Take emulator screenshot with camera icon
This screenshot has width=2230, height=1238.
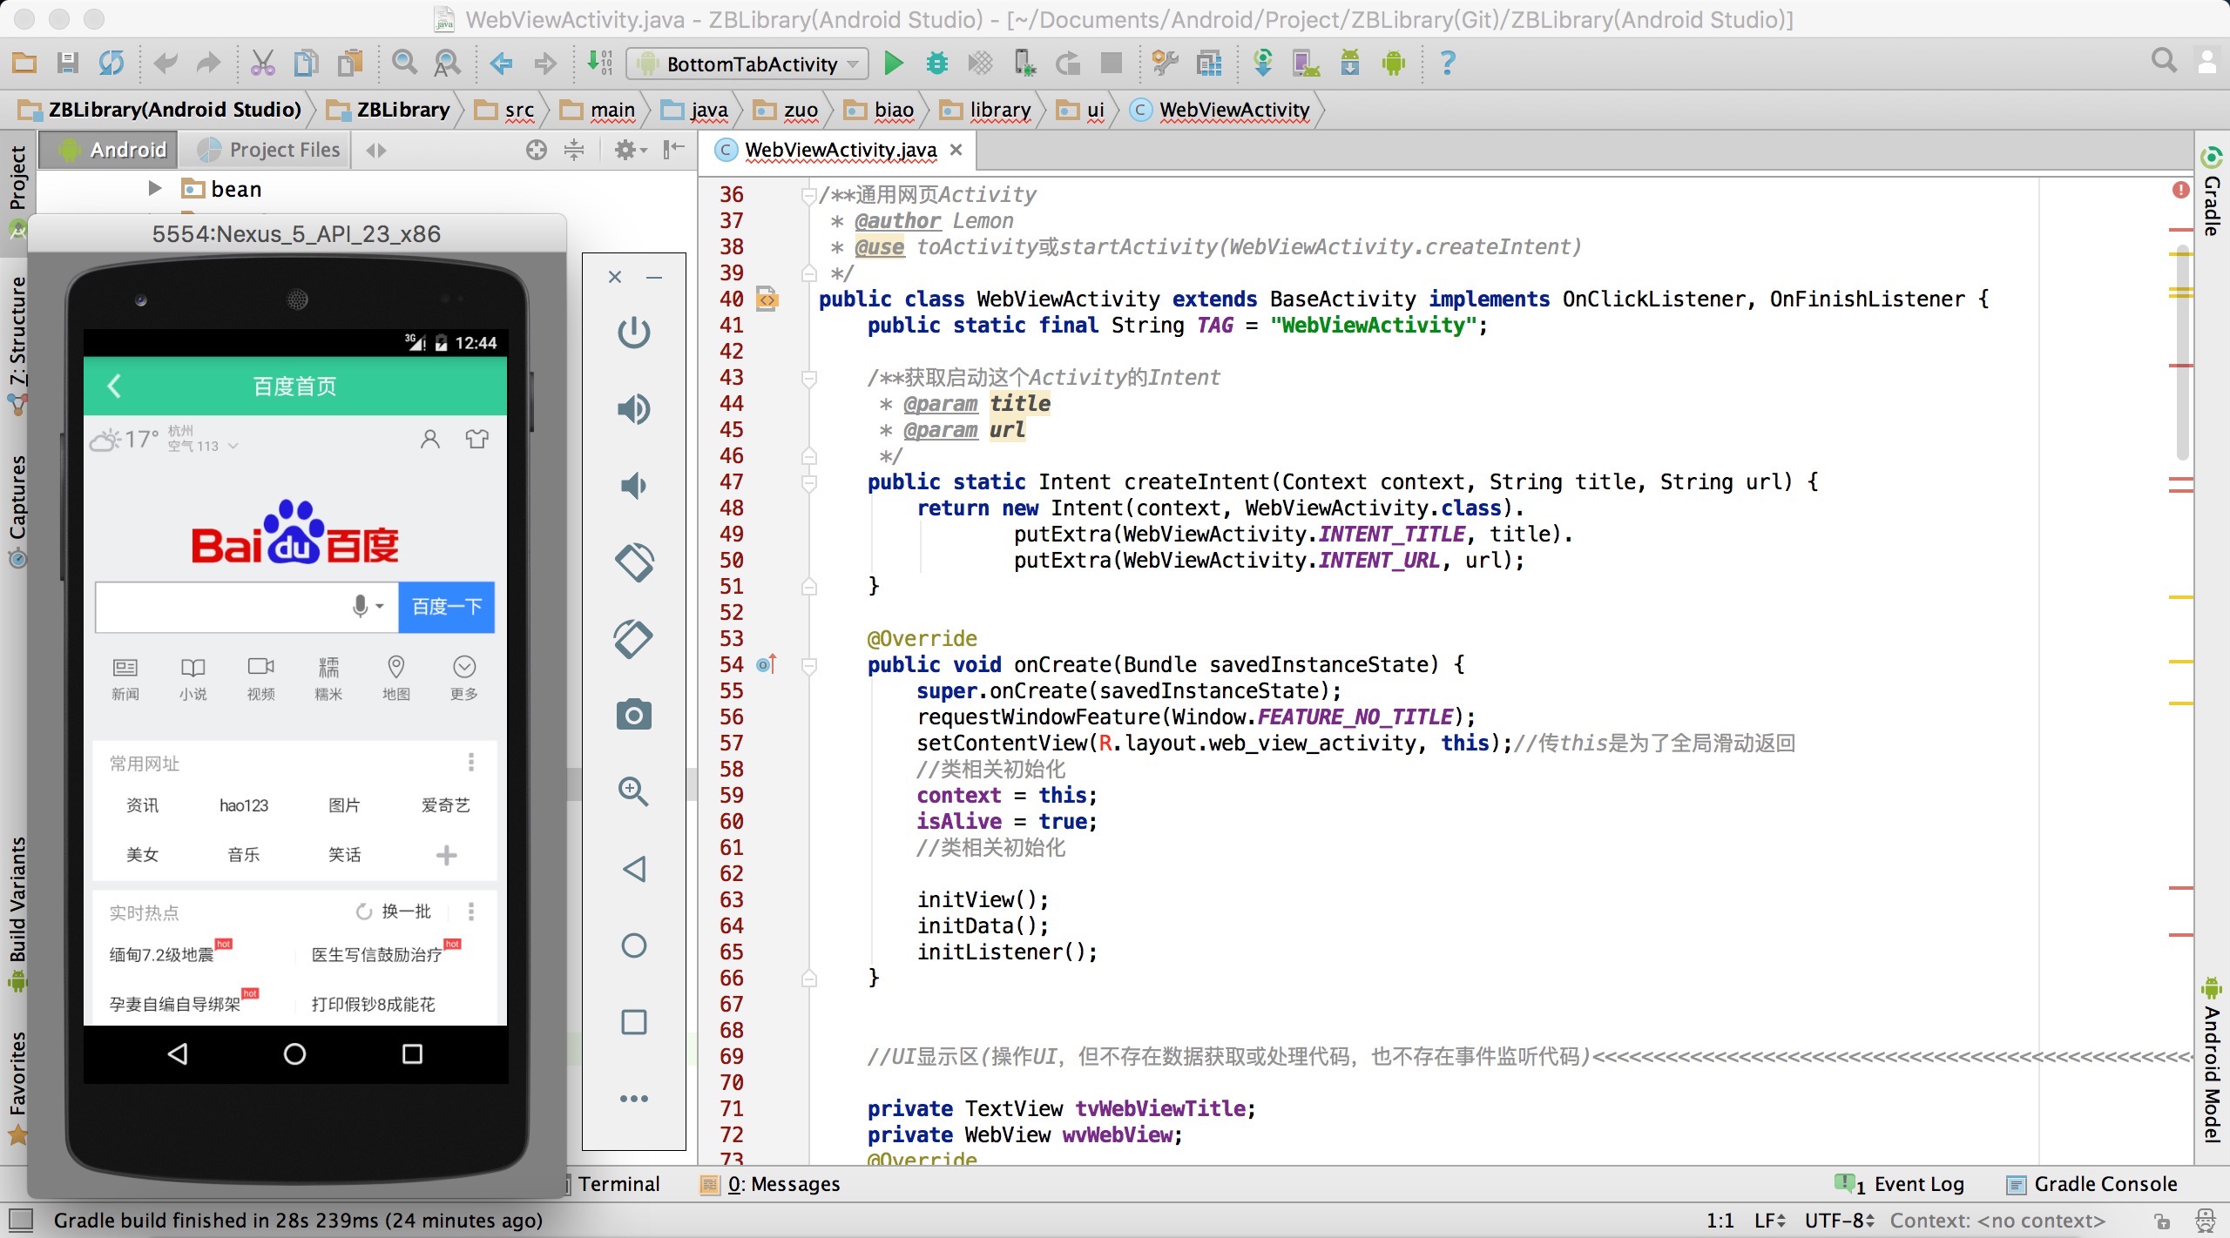click(633, 715)
